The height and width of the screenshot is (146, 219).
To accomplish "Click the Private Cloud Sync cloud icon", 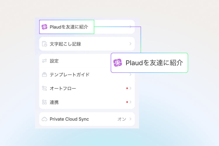I will [44, 119].
